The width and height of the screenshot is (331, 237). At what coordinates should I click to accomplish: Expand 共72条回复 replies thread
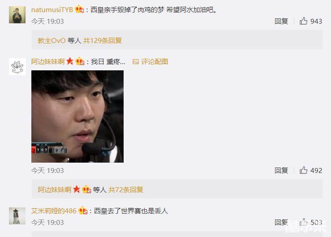pyautogui.click(x=126, y=190)
